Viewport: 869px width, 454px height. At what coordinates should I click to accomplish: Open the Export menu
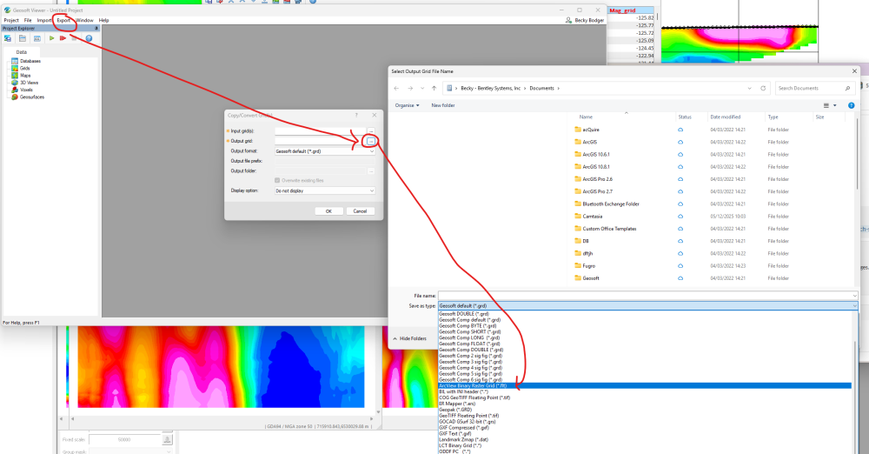(63, 21)
